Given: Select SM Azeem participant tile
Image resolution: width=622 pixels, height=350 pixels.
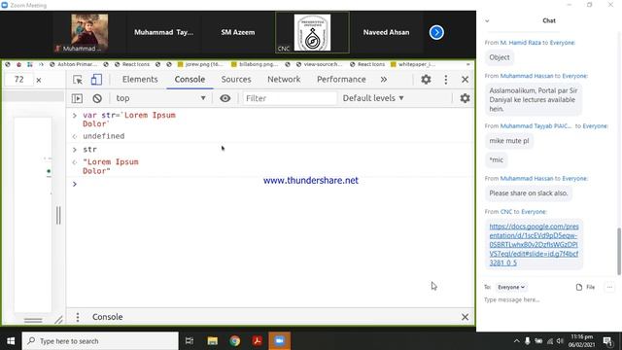Looking at the screenshot, I should coord(237,32).
